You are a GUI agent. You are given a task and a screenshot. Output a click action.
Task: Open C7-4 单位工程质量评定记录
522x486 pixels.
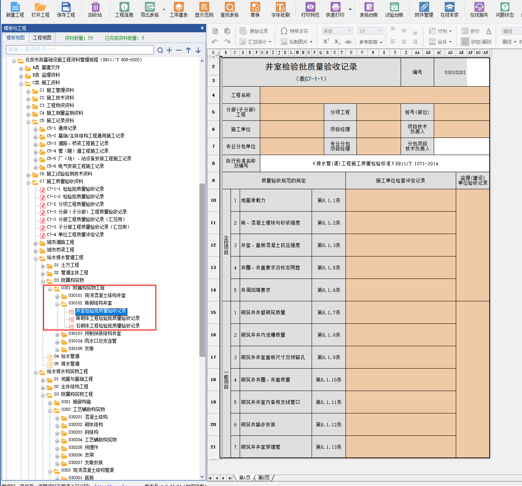pyautogui.click(x=75, y=235)
